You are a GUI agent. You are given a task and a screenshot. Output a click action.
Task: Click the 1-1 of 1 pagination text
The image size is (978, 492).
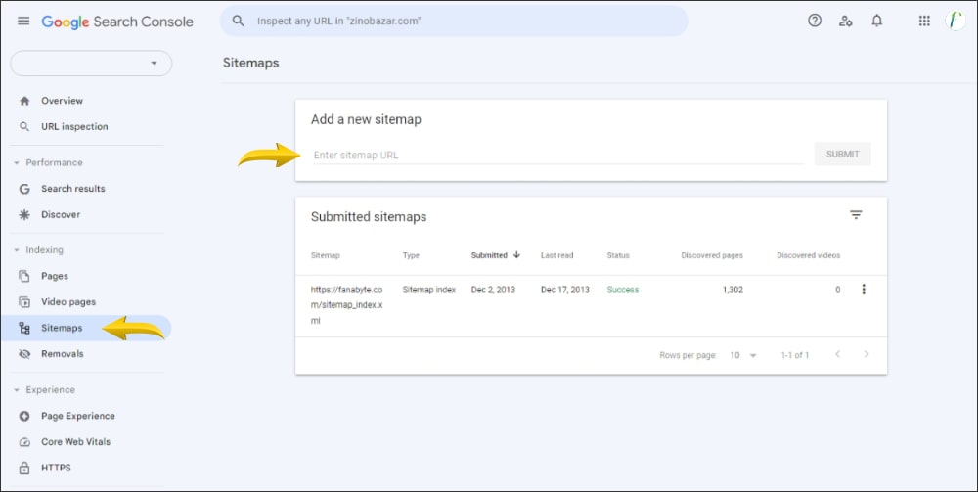[794, 355]
